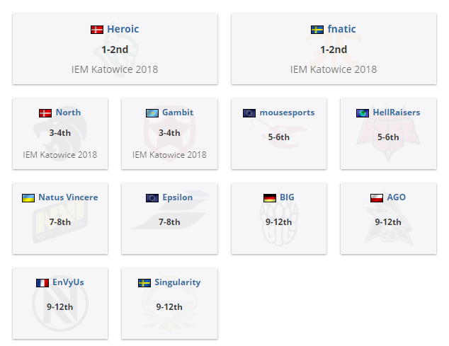
Task: Click the EU flag beside Epsilon
Action: coord(152,198)
